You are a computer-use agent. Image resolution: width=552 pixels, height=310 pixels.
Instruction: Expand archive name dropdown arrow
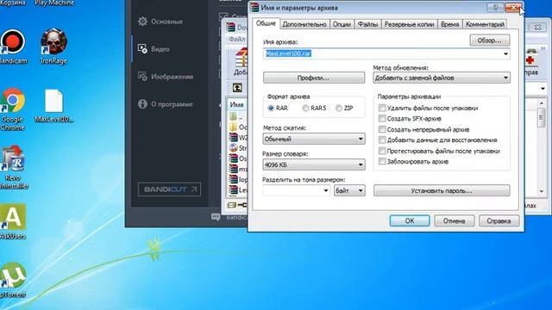[505, 53]
